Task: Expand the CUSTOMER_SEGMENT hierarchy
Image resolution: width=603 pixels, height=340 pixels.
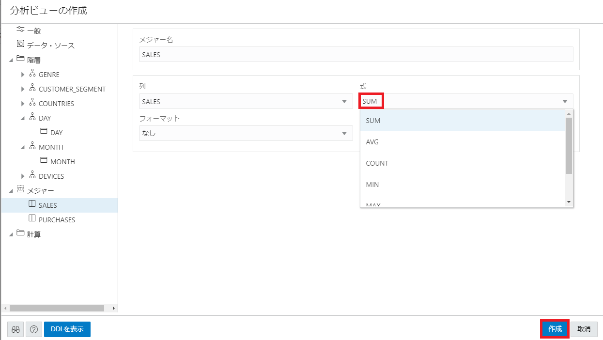Action: [x=23, y=89]
